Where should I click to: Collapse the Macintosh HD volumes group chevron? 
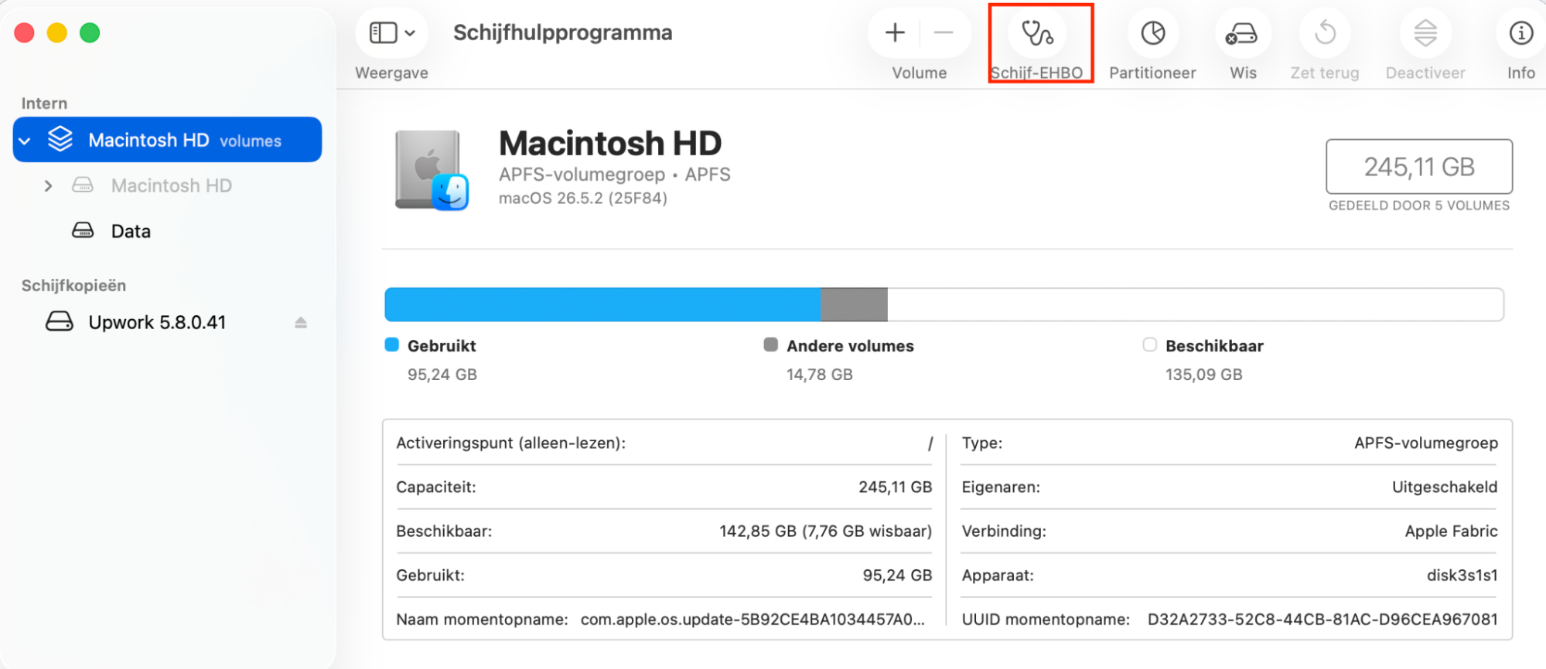(25, 141)
